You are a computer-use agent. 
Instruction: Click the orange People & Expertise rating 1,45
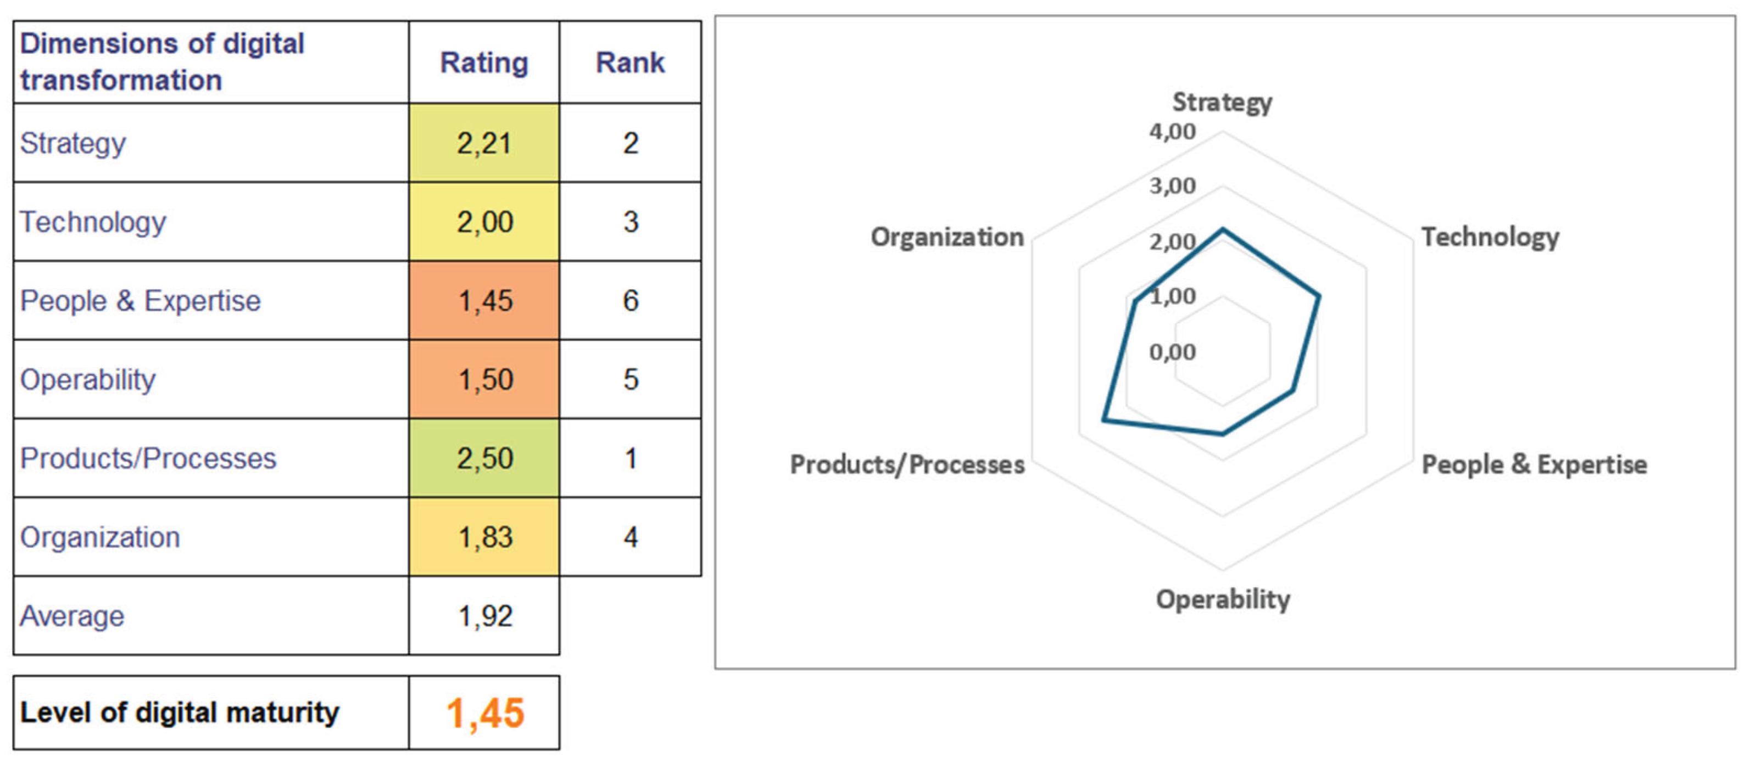click(x=484, y=301)
